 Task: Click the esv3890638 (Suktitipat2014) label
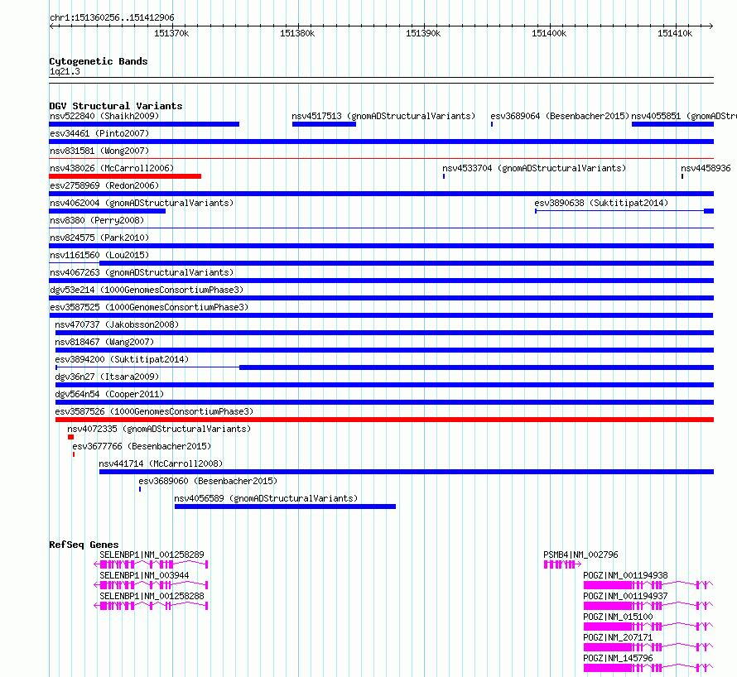click(x=601, y=203)
